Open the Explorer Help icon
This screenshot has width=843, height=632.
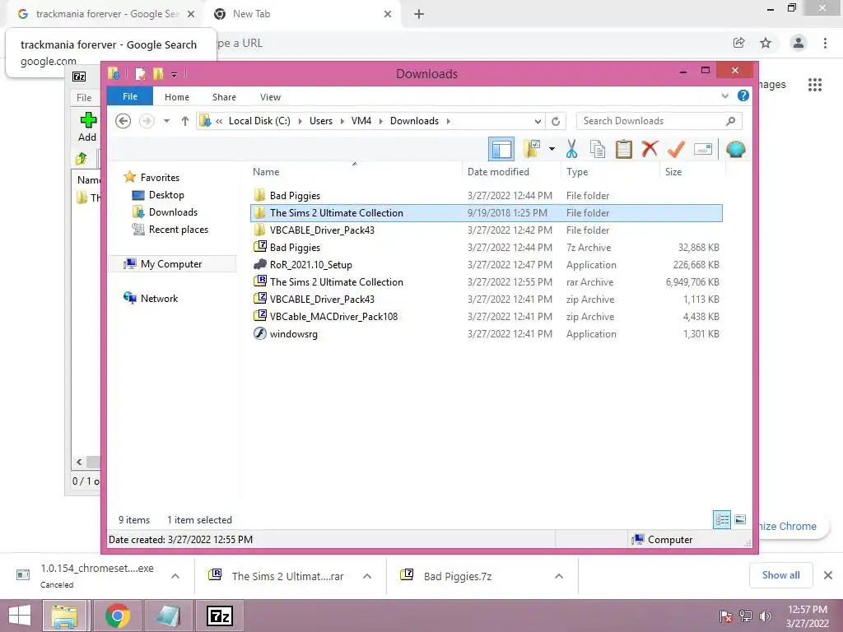click(x=743, y=95)
